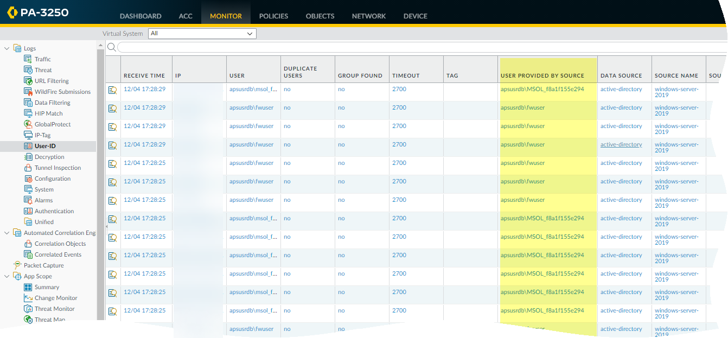This screenshot has width=728, height=338.
Task: Collapse the Logs tree section
Action: coord(7,48)
